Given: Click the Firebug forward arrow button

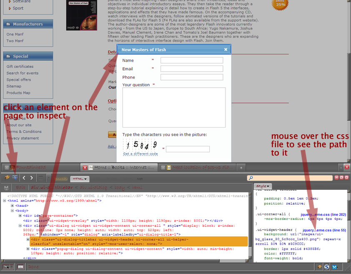Looking at the screenshot, I should tap(32, 178).
